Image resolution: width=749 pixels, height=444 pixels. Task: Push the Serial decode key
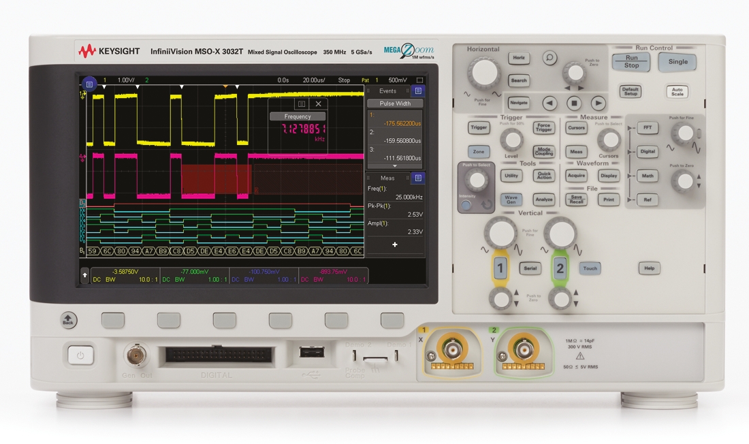coord(530,268)
